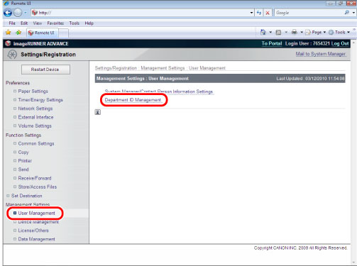This screenshot has height=266, width=357.
Task: Open the search provider dropdown arrow
Action: click(x=353, y=13)
